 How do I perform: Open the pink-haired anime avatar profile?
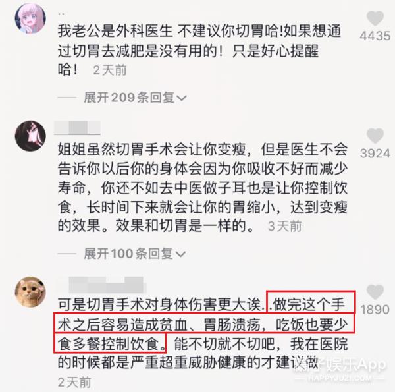(30, 18)
